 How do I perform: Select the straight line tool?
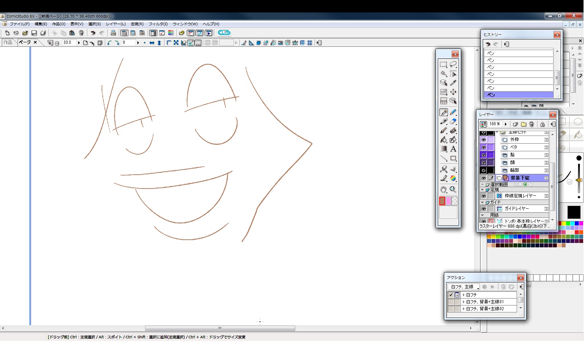point(443,158)
